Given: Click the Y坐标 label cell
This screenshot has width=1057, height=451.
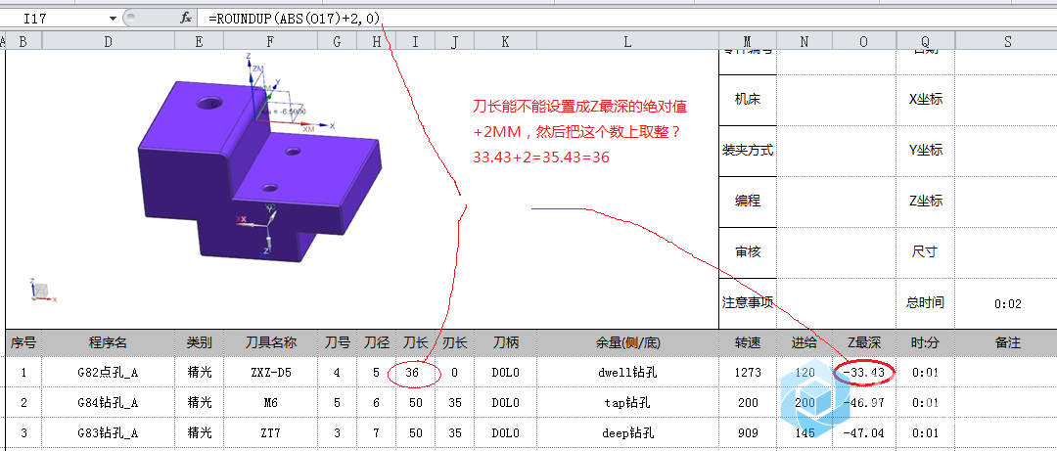Looking at the screenshot, I should tap(926, 151).
